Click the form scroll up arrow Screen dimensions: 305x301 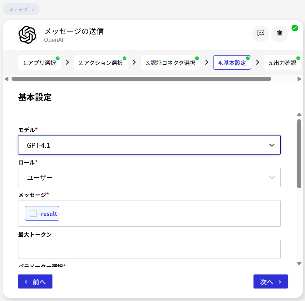(x=299, y=115)
